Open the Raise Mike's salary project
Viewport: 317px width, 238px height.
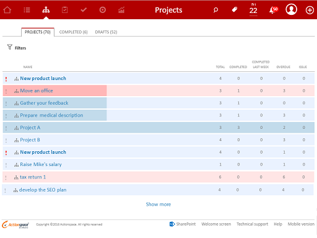pyautogui.click(x=41, y=164)
